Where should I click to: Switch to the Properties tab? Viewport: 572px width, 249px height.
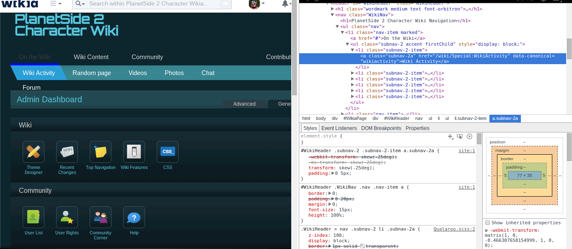tap(417, 128)
